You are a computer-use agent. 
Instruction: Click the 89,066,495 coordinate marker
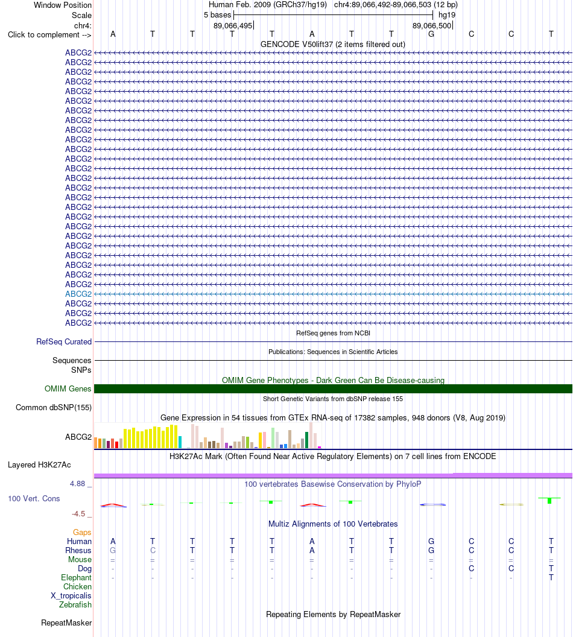(233, 25)
